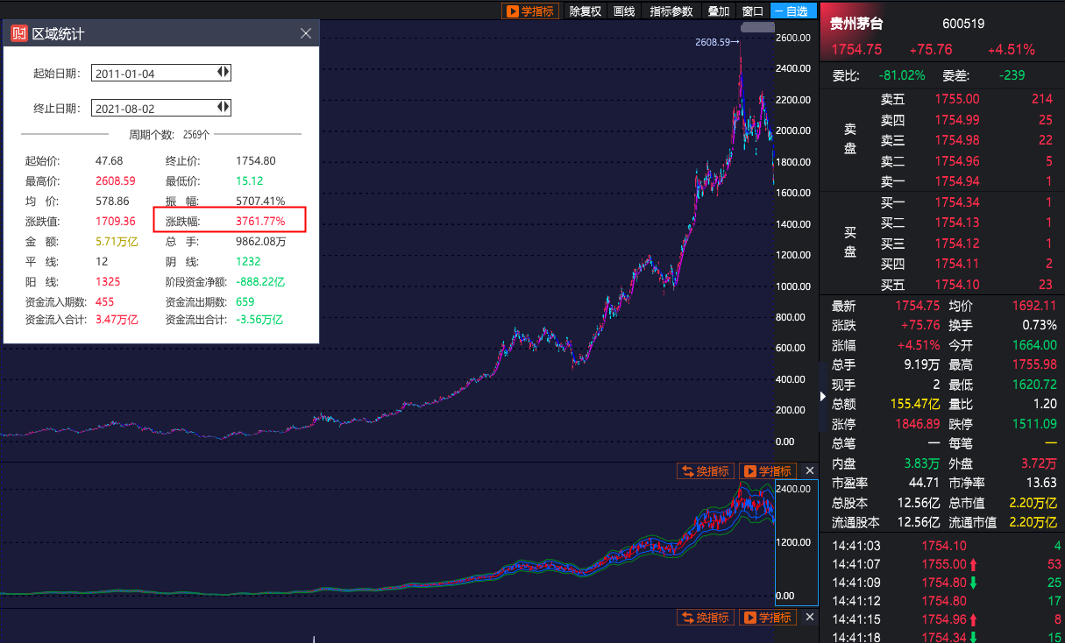The height and width of the screenshot is (643, 1065).
Task: Click the 委差 value -239
Action: coord(1011,75)
